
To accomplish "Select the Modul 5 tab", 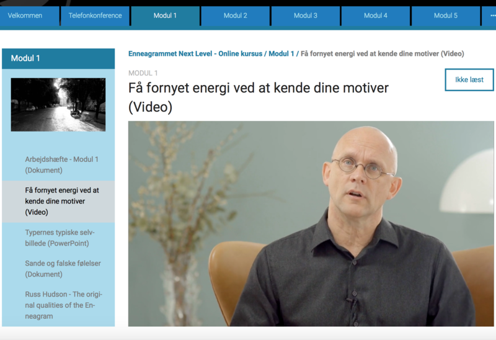I will point(446,16).
